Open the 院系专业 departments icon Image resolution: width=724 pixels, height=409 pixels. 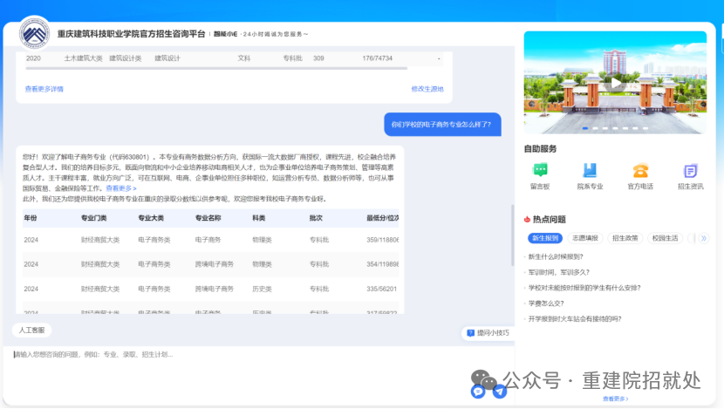click(590, 171)
